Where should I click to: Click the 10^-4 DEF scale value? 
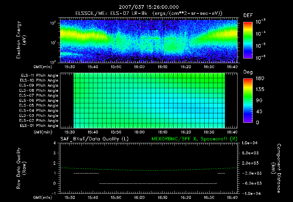click(260, 34)
